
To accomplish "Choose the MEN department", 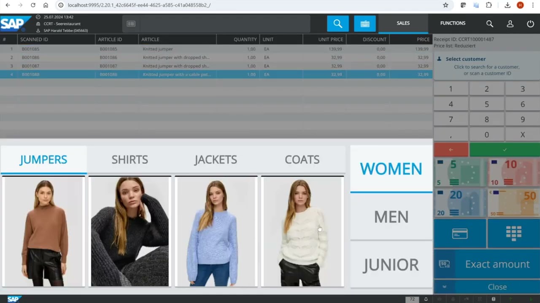I will pyautogui.click(x=391, y=217).
